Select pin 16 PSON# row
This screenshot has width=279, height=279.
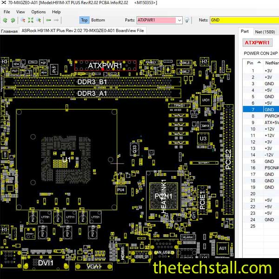click(x=261, y=168)
